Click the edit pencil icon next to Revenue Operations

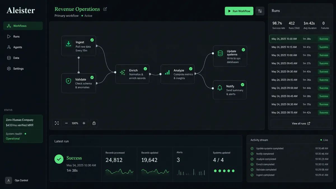coord(105,9)
